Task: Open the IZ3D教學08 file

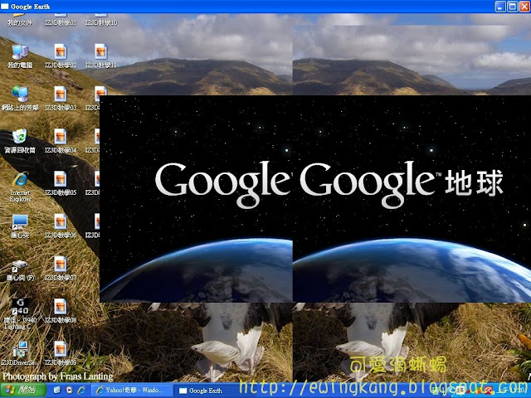Action: 61,311
